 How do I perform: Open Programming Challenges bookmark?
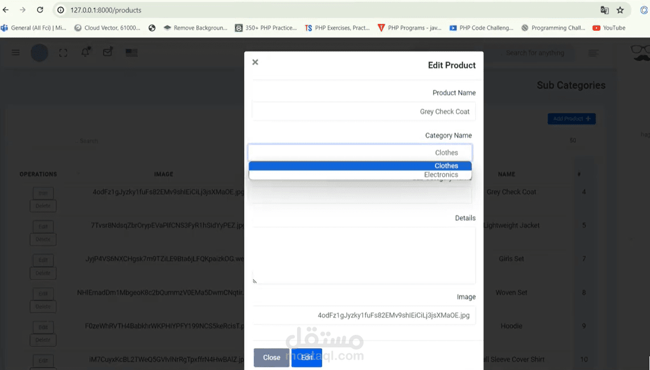point(553,28)
